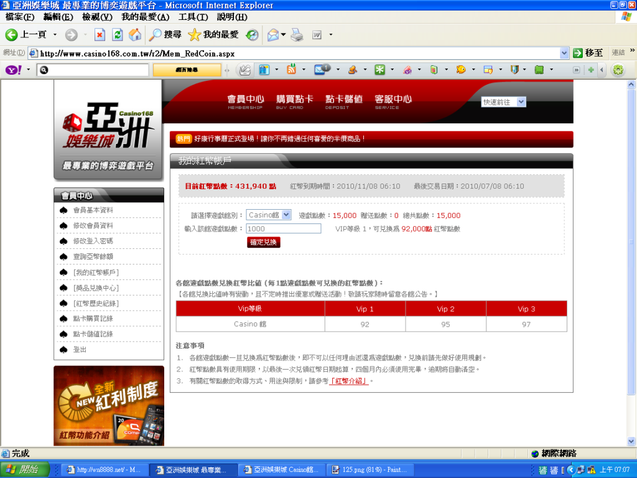The height and width of the screenshot is (478, 637).
Task: Click the Yahoo toolbar RSS feed icon
Action: click(x=291, y=70)
